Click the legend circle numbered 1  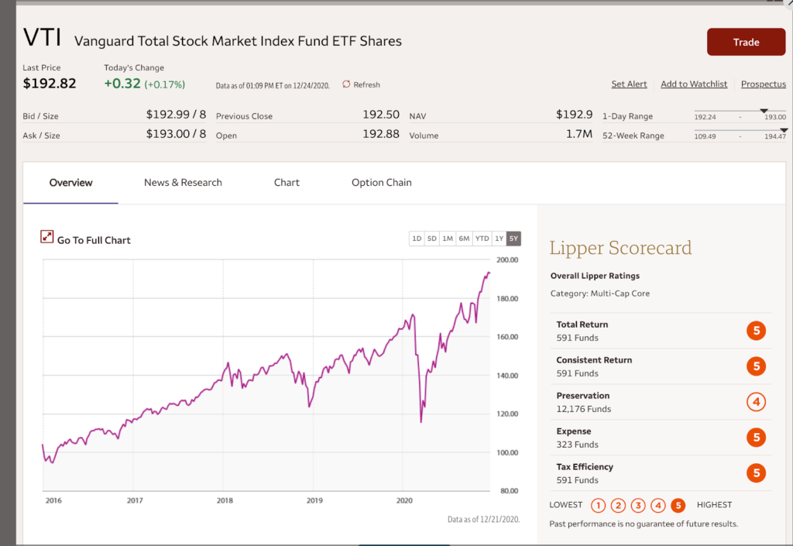[x=598, y=506]
